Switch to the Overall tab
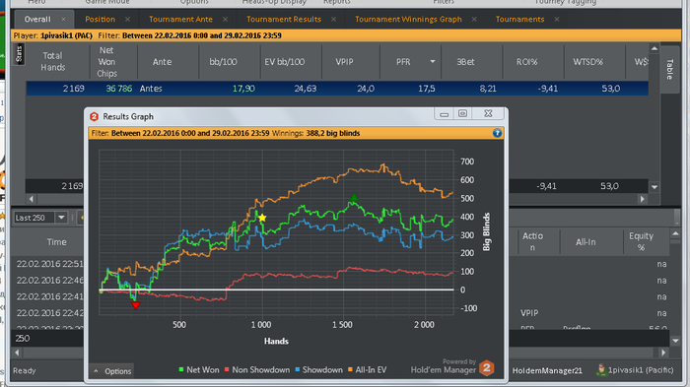Image resolution: width=690 pixels, height=387 pixels. coord(37,20)
